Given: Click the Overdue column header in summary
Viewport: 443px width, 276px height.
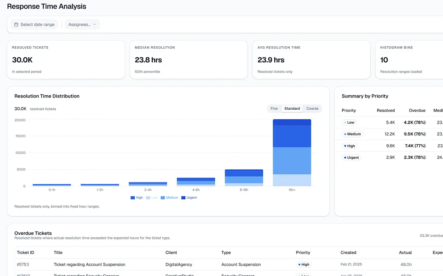Looking at the screenshot, I should [x=417, y=110].
